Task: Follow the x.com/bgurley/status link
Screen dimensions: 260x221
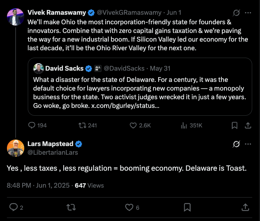Action: pos(125,106)
